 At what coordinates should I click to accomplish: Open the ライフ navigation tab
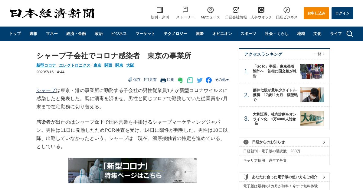[x=336, y=34]
